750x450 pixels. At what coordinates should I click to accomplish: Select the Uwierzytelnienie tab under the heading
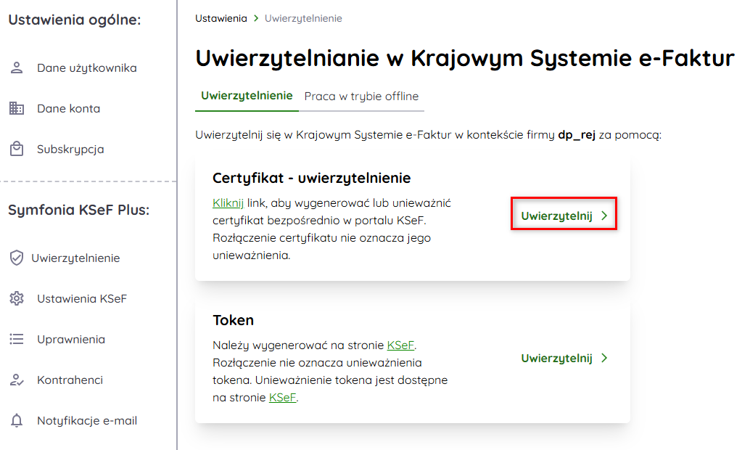click(x=247, y=96)
